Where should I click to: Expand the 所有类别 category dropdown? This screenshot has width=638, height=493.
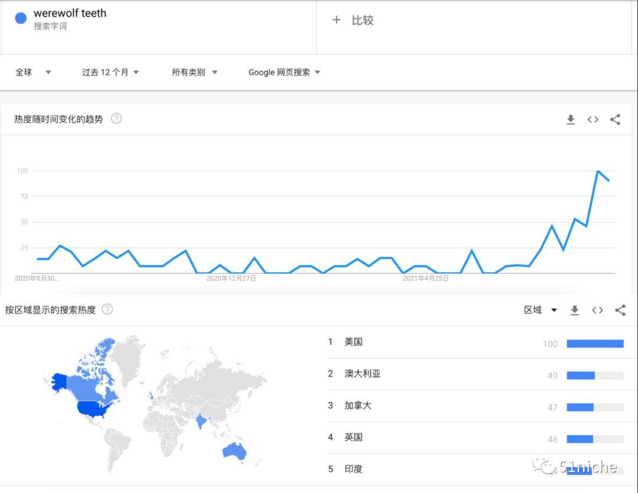(194, 72)
